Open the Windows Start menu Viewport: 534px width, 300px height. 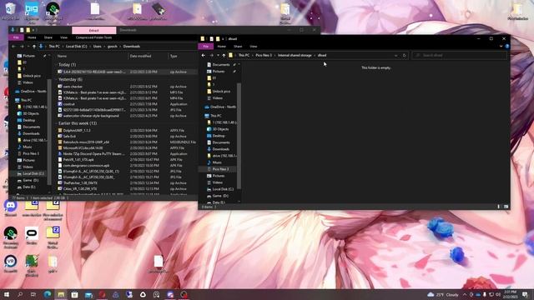[x=7, y=294]
